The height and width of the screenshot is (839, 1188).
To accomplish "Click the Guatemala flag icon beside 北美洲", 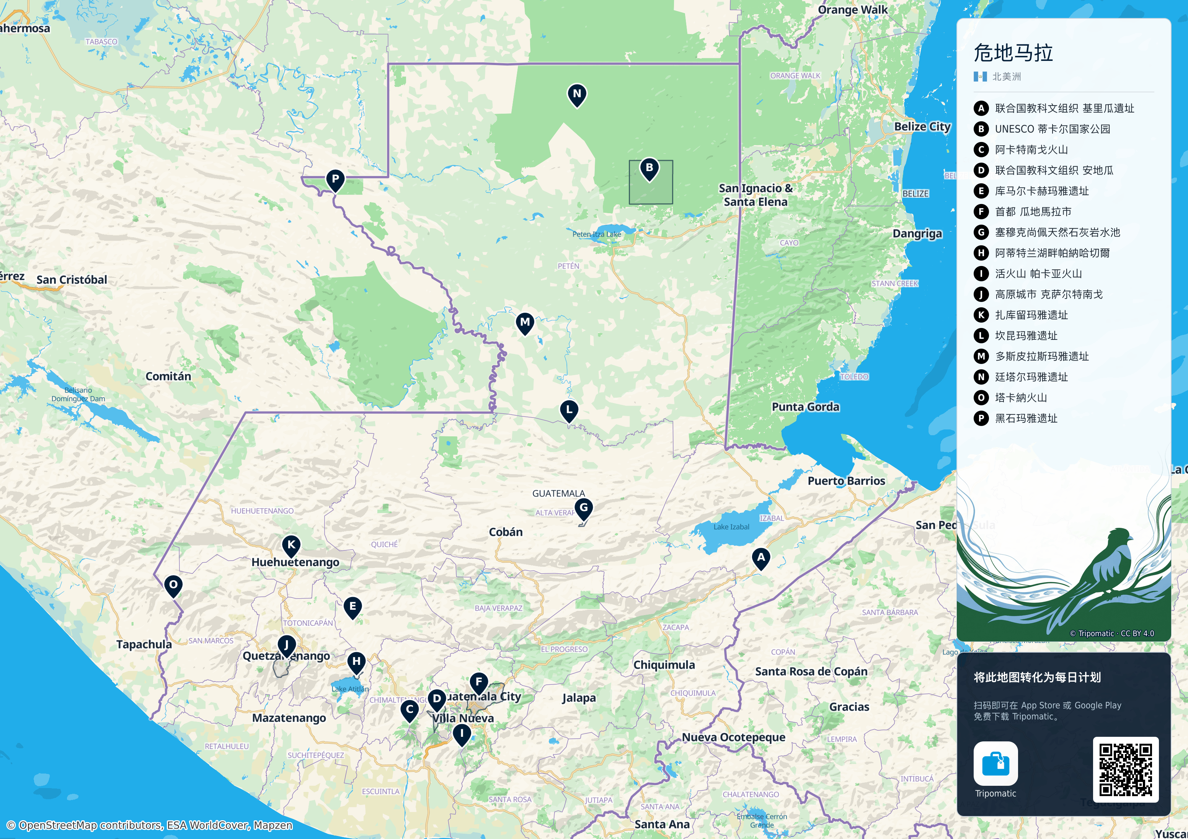I will tap(980, 77).
